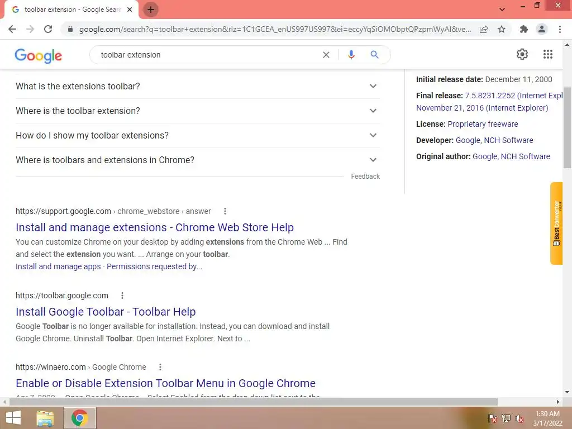Open "Install Google Toolbar - Toolbar Help"
572x429 pixels.
click(106, 312)
